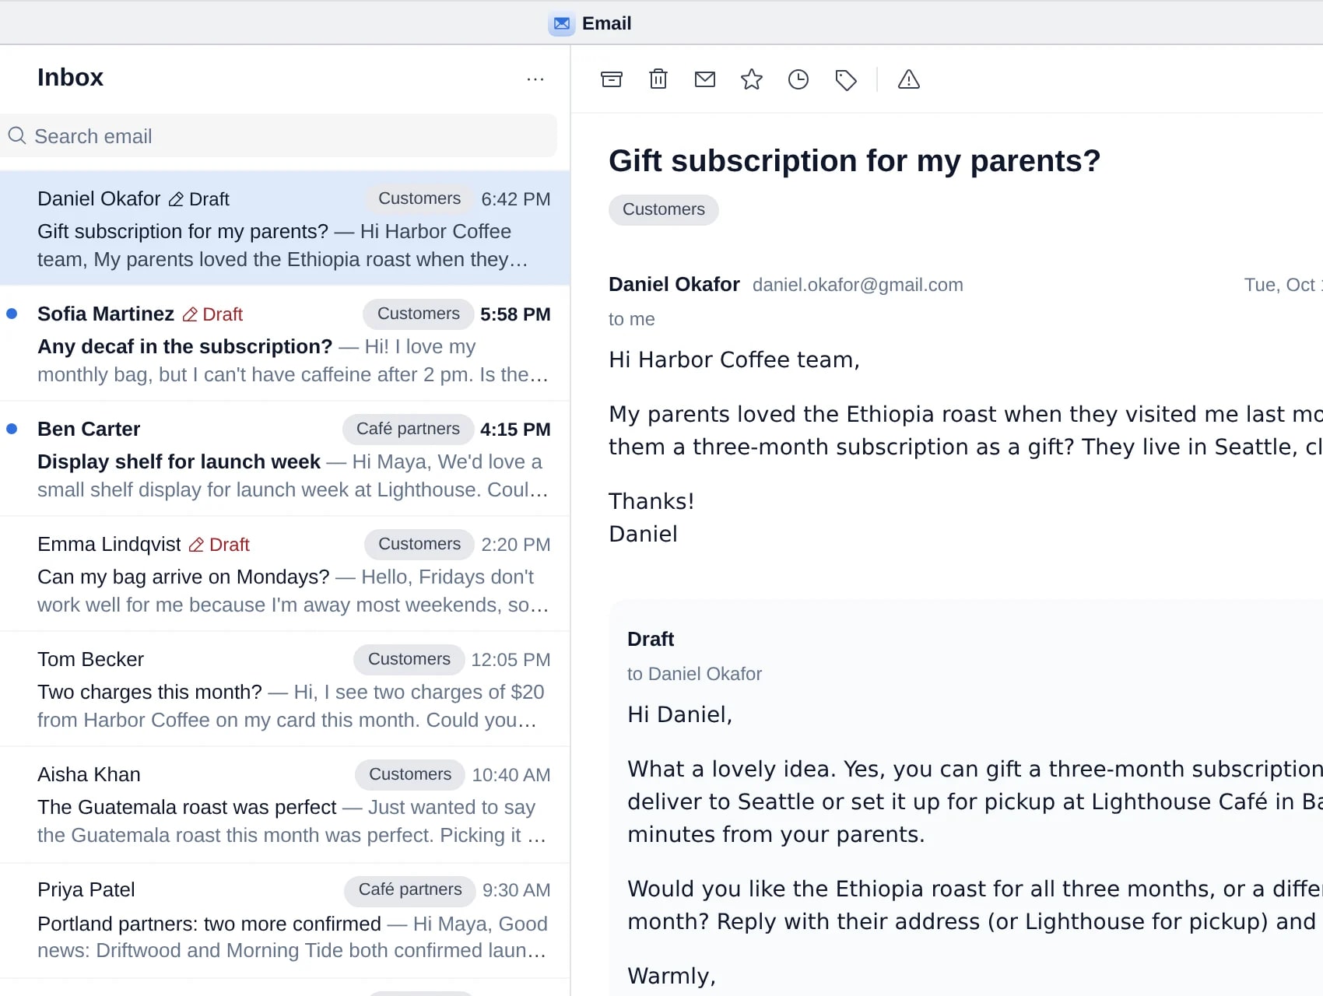Open Tom Becker's Two charges email

pos(285,689)
